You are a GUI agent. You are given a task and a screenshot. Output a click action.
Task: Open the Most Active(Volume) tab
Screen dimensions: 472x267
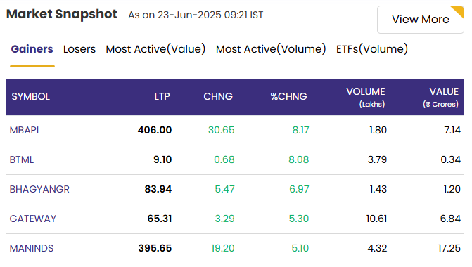click(271, 49)
